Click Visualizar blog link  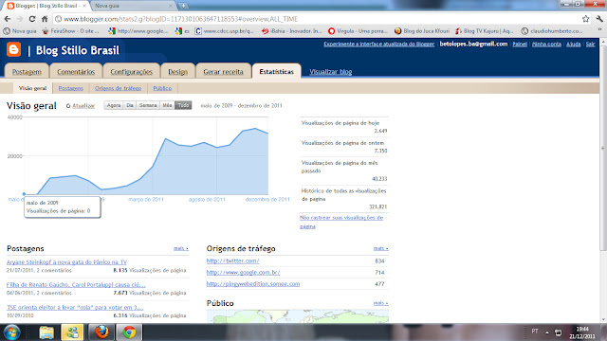[x=331, y=72]
